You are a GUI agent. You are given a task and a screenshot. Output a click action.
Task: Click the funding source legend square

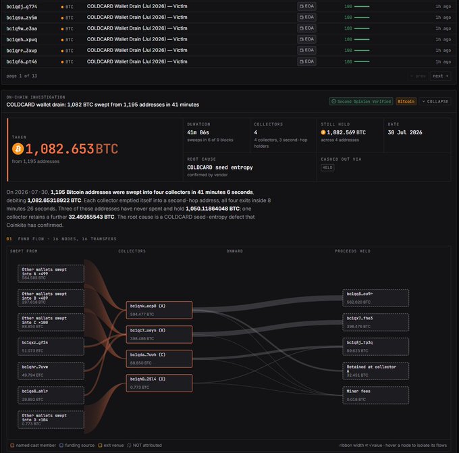(x=61, y=445)
